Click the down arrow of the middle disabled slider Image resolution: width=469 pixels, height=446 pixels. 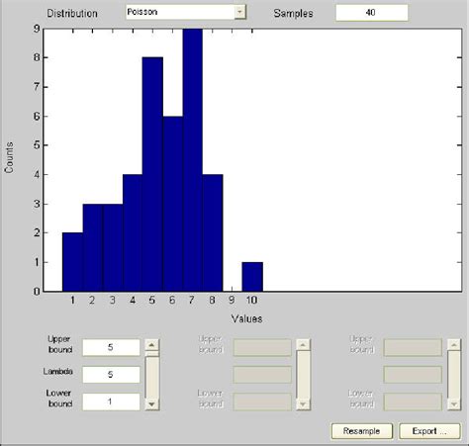pyautogui.click(x=303, y=404)
